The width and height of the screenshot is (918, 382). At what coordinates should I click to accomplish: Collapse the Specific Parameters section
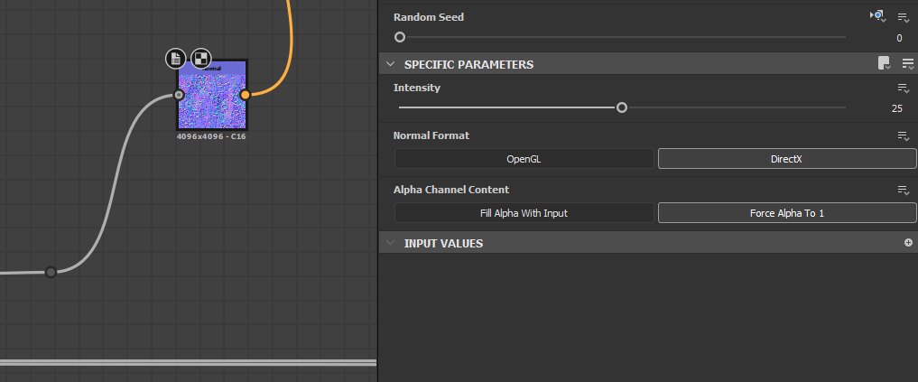391,64
